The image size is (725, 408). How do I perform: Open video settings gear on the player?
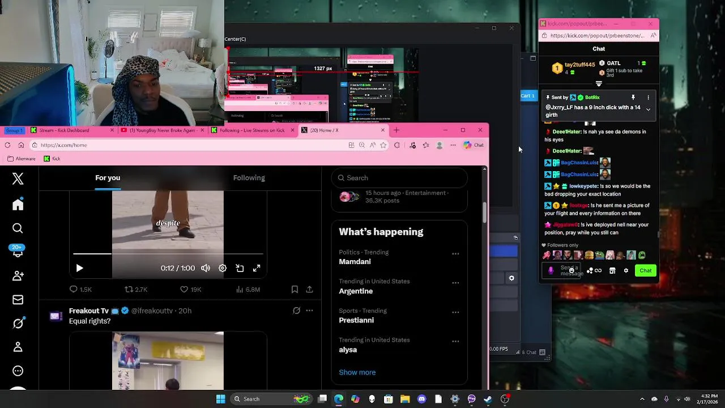click(223, 268)
